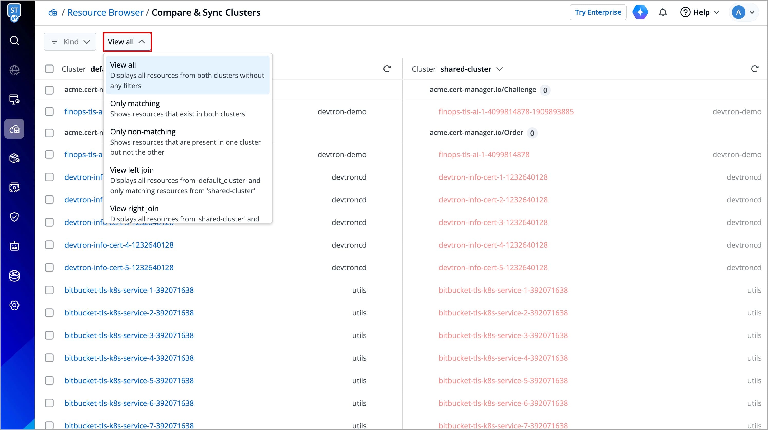The width and height of the screenshot is (768, 430).
Task: Click the search icon in sidebar
Action: point(14,41)
